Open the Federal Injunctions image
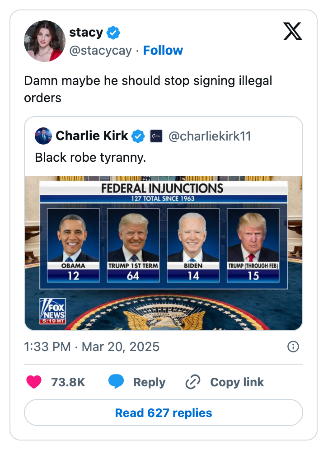The height and width of the screenshot is (450, 328). 164,253
